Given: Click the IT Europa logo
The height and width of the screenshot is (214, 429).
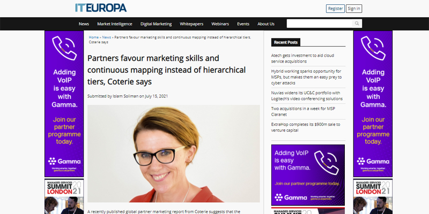Looking at the screenshot, I should (101, 8).
